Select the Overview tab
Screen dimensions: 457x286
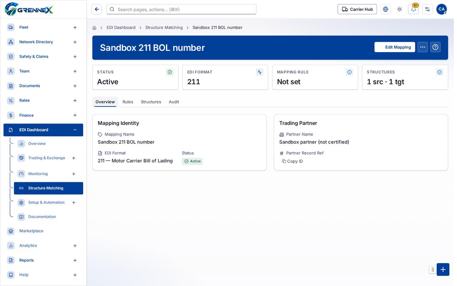tap(105, 102)
